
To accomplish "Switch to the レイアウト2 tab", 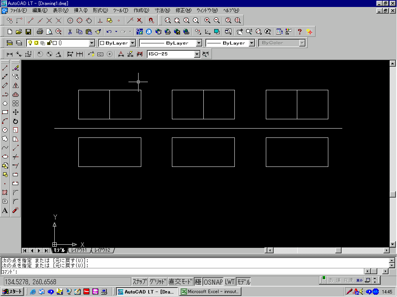I will [x=102, y=250].
